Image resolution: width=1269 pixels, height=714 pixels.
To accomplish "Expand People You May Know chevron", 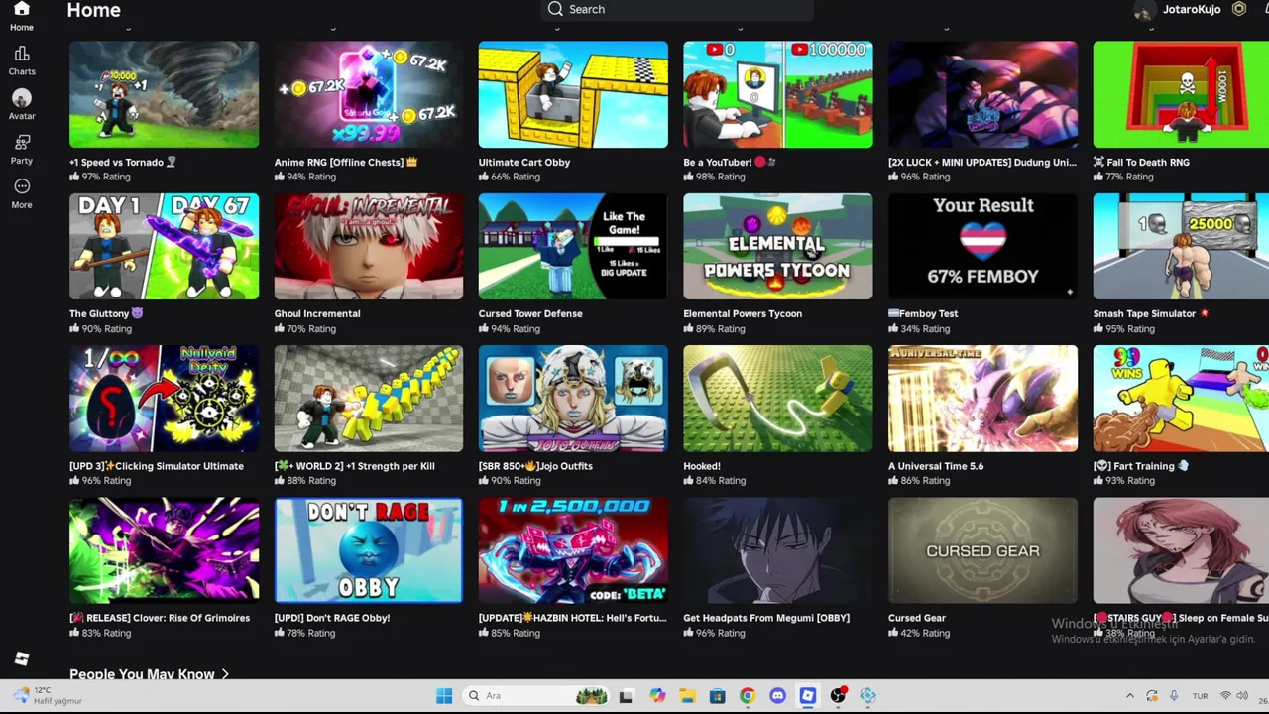I will tap(225, 674).
